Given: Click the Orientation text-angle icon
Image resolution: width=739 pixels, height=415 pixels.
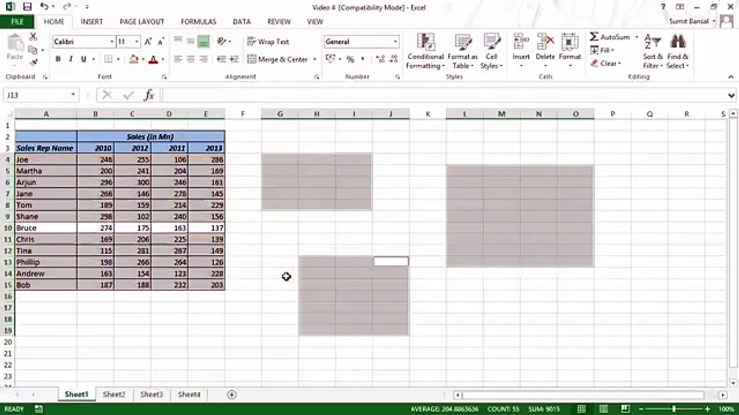Looking at the screenshot, I should [x=222, y=41].
